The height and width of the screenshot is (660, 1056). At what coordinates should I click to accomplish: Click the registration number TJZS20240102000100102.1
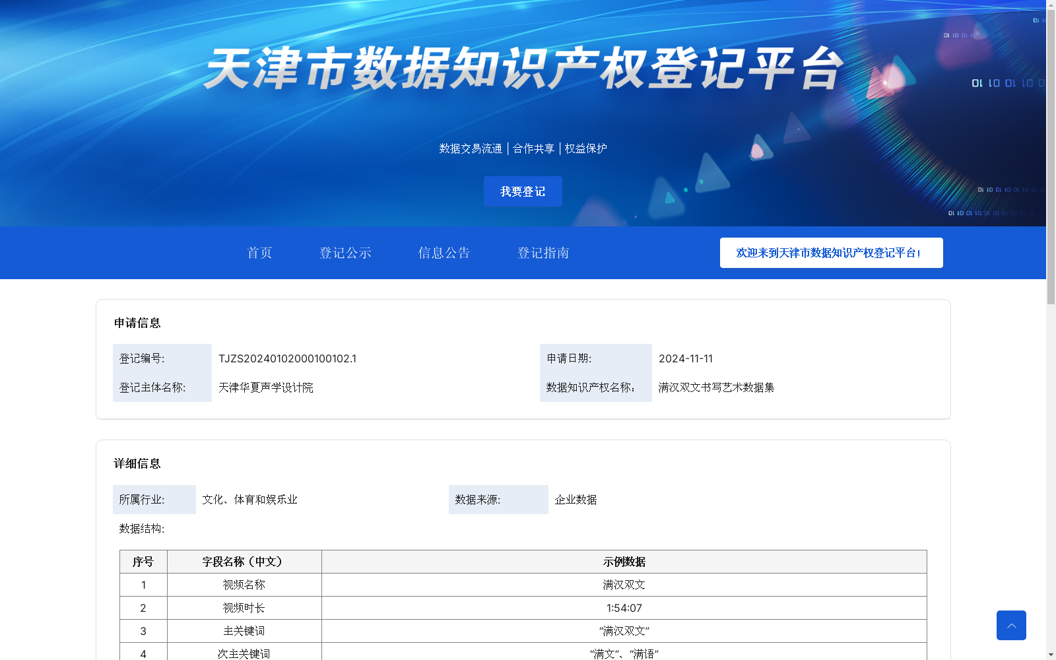click(x=287, y=358)
